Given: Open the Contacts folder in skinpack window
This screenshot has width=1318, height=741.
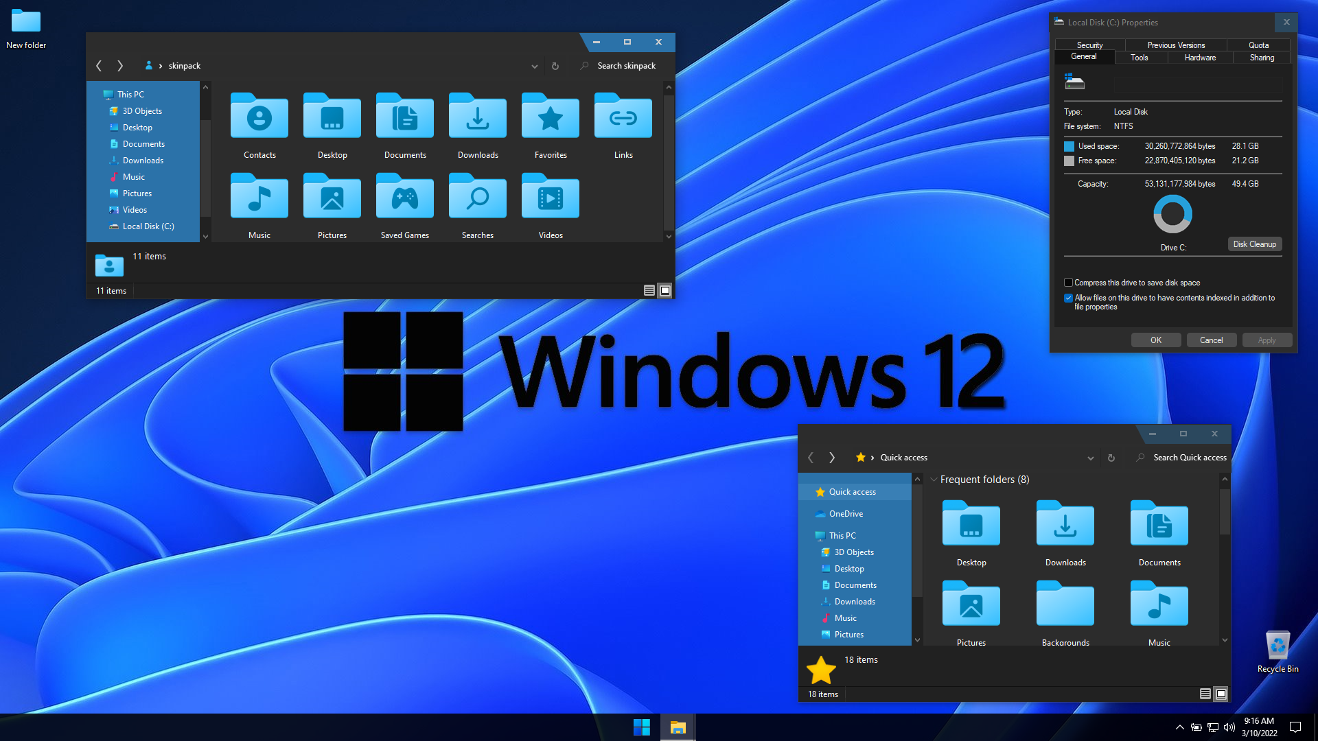Looking at the screenshot, I should (259, 126).
